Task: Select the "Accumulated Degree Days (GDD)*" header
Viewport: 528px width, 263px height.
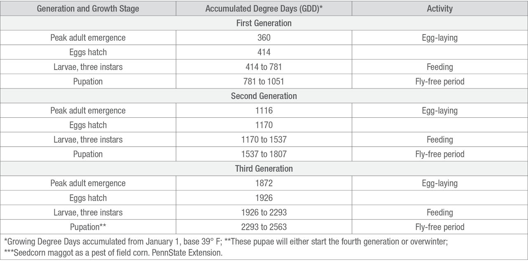Action: 264,9
